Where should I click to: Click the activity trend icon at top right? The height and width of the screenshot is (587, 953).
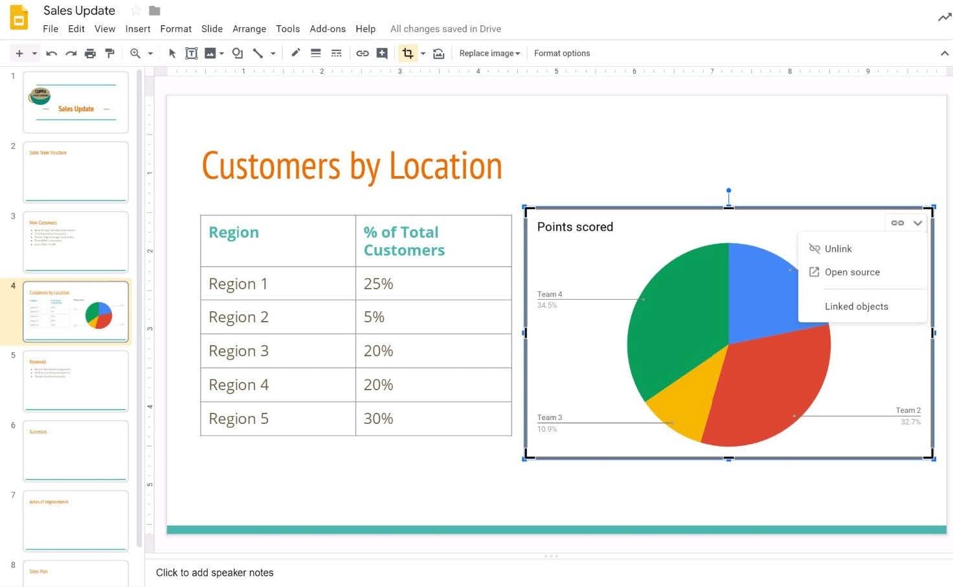click(945, 17)
